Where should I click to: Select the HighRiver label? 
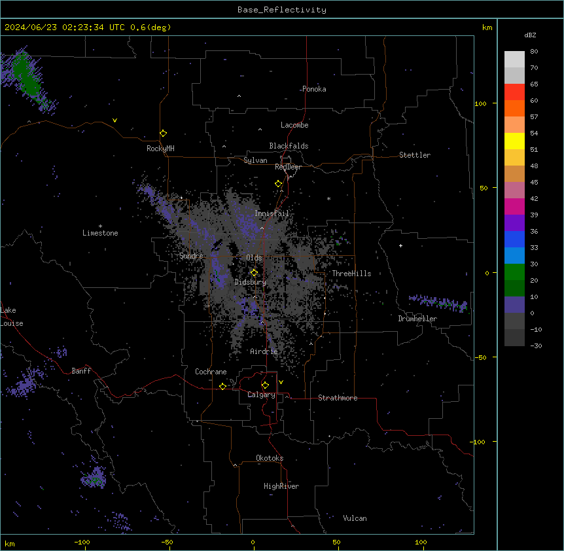click(x=281, y=486)
